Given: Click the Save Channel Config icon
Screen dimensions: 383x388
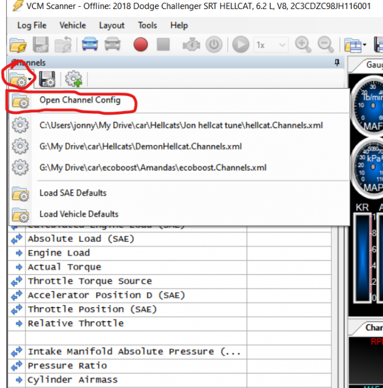Looking at the screenshot, I should 47,79.
